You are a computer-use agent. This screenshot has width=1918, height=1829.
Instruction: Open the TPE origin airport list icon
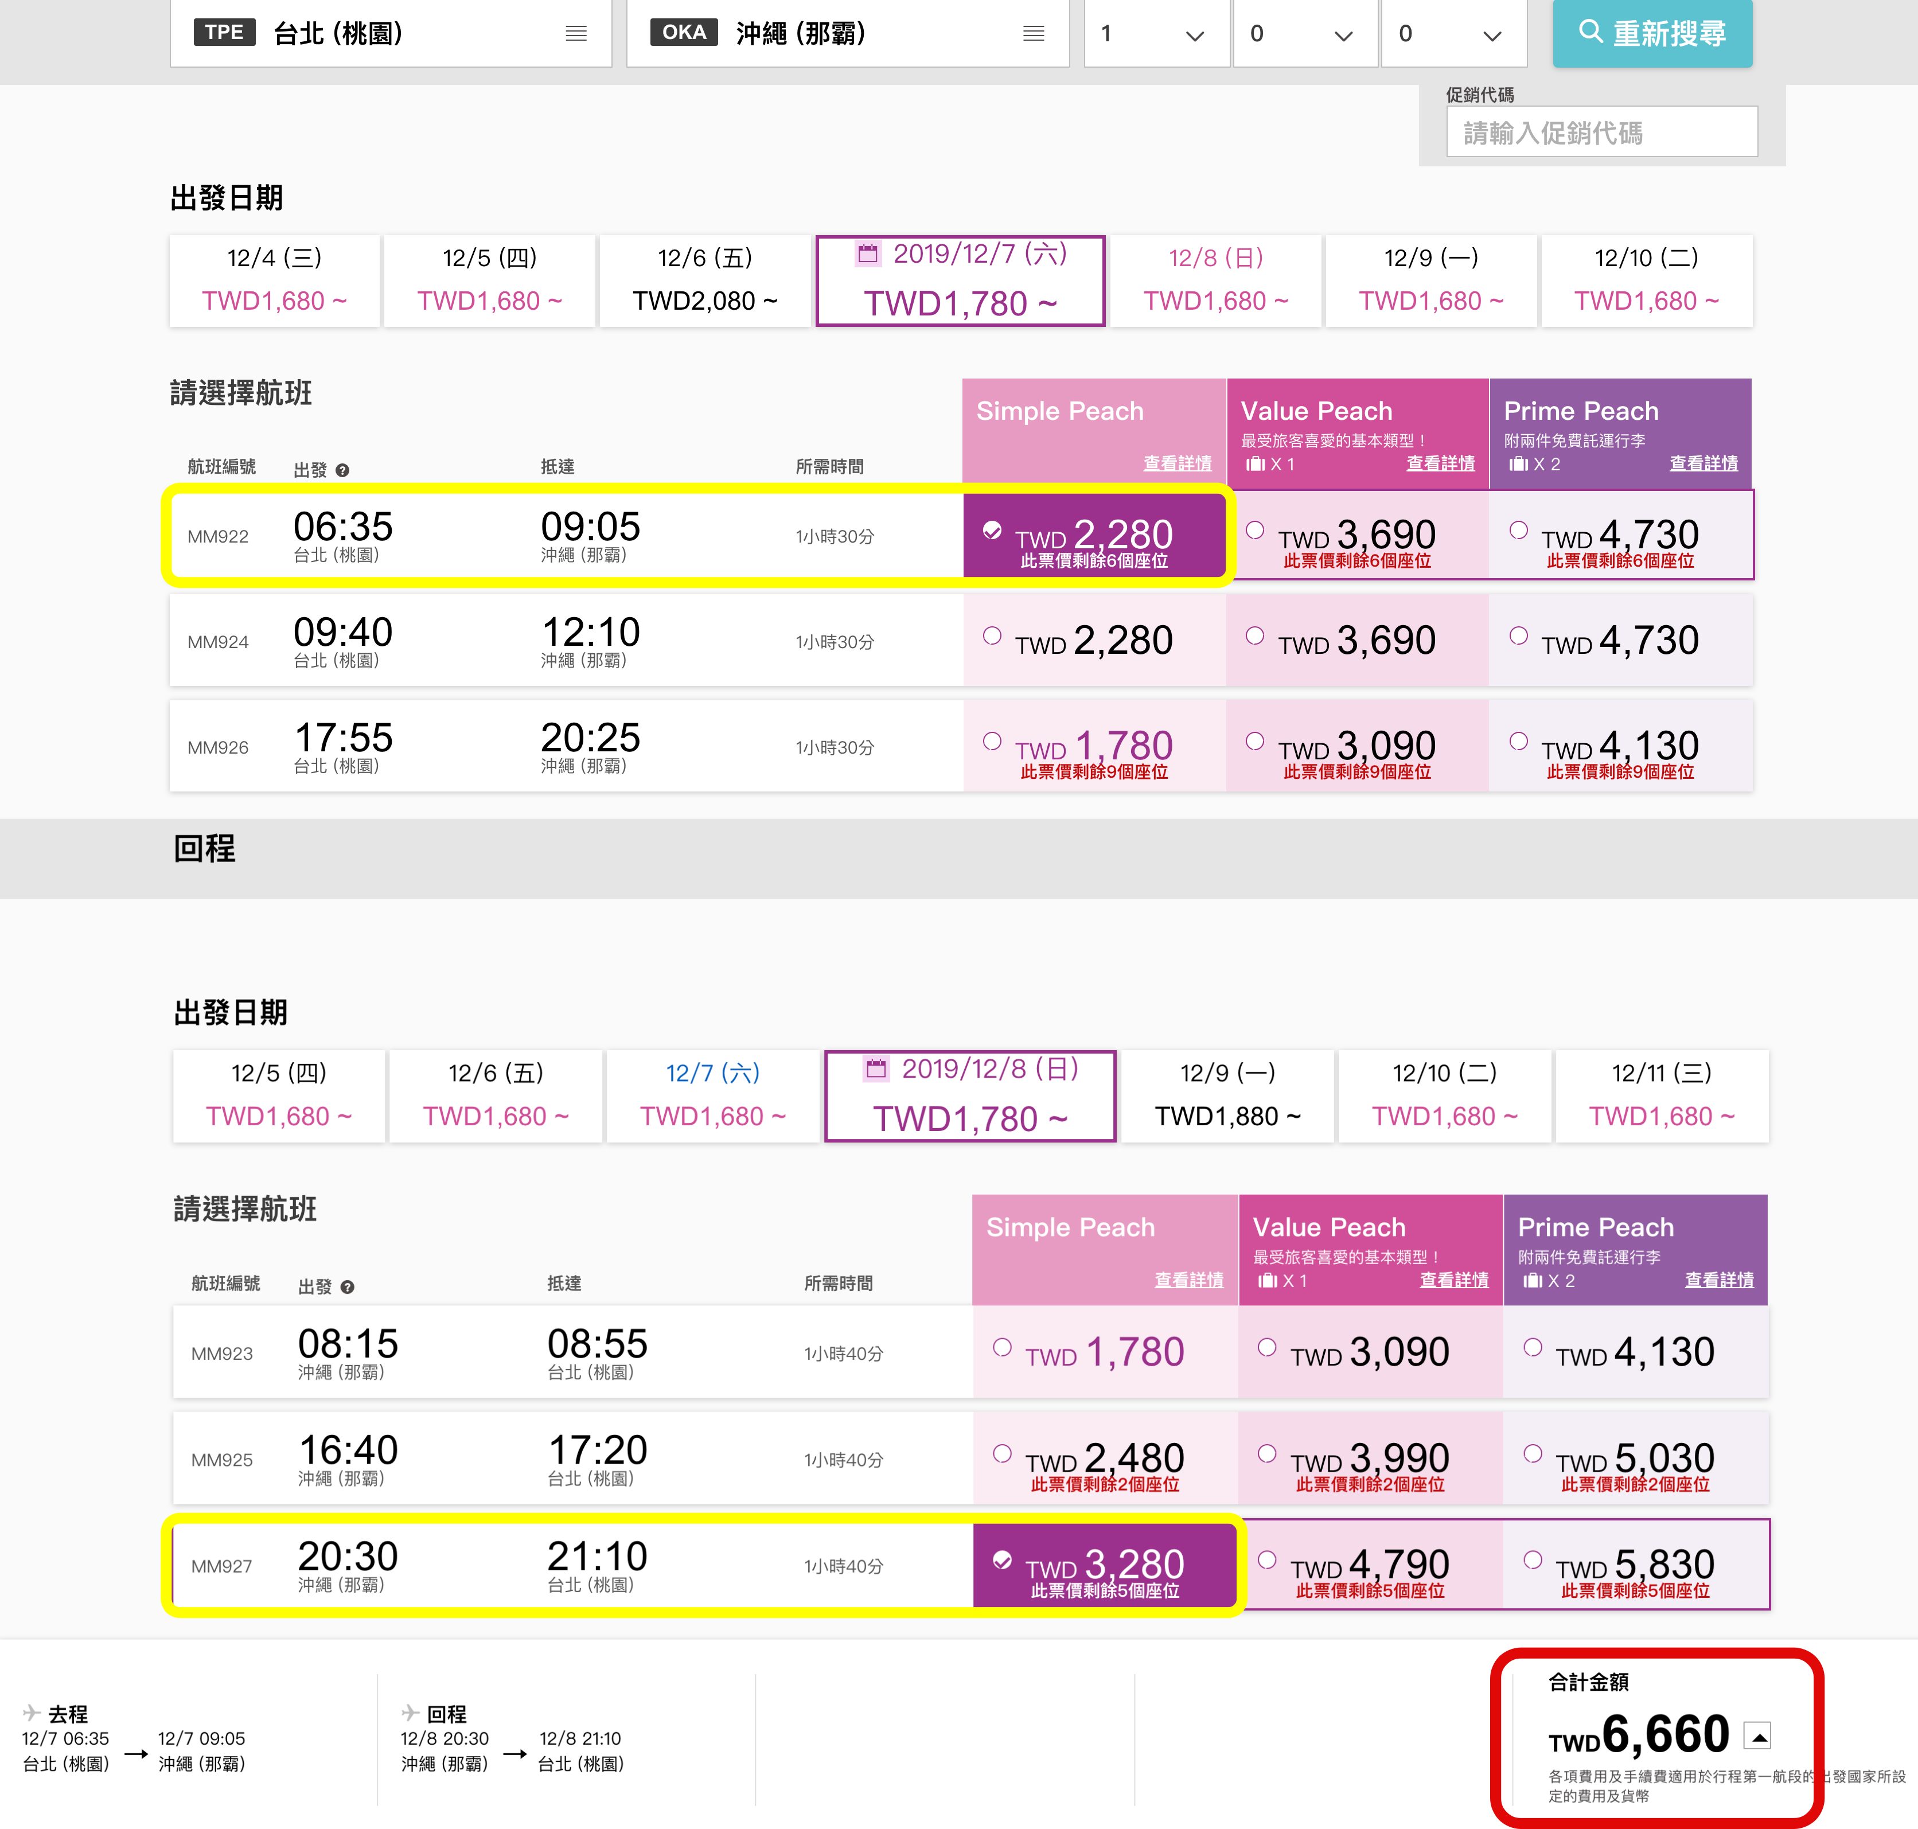click(575, 33)
